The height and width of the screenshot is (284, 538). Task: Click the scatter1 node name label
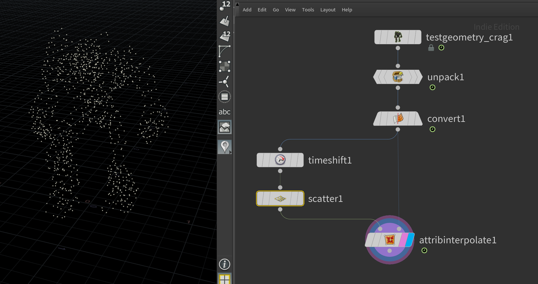pos(325,199)
